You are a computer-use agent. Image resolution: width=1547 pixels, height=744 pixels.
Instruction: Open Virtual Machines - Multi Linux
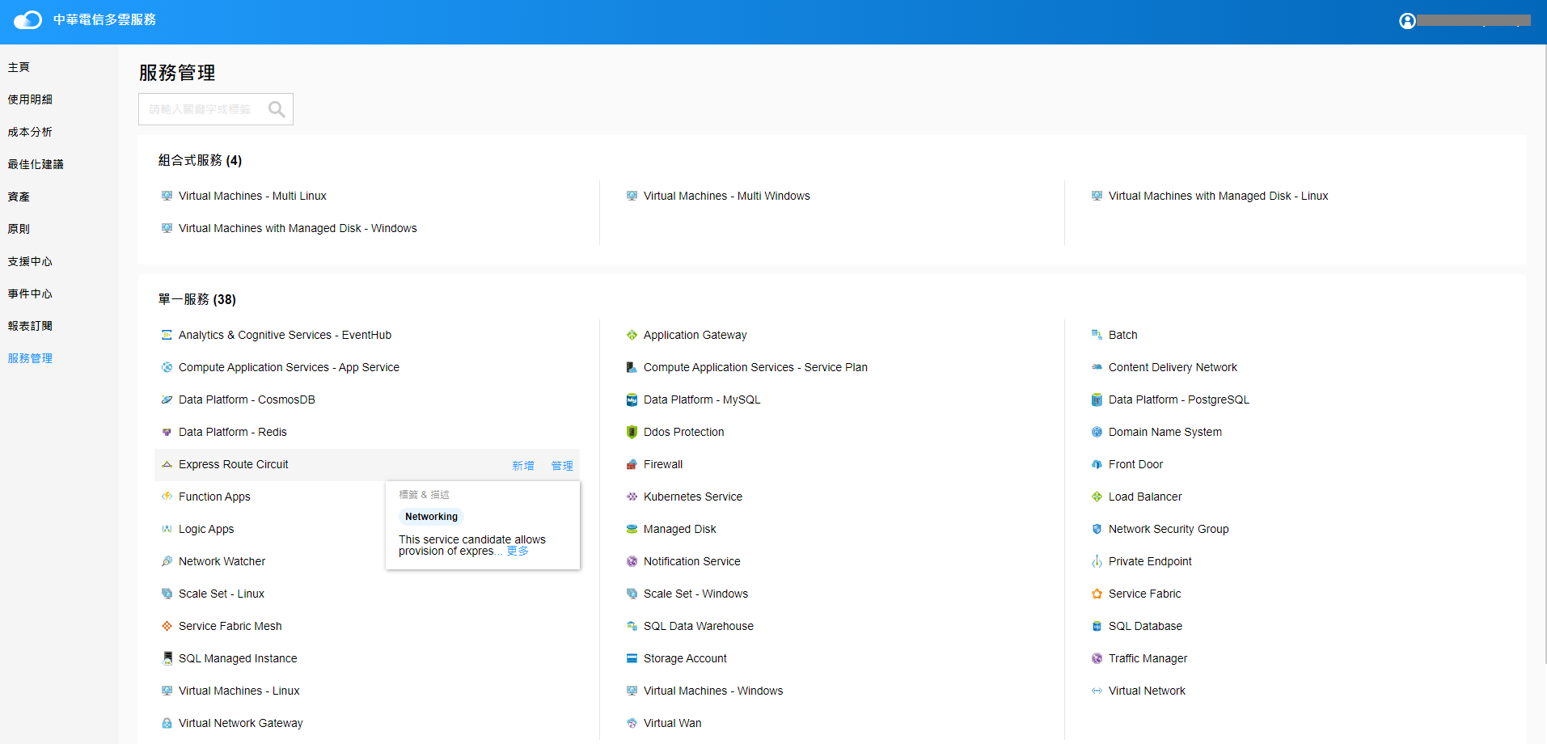tap(252, 196)
